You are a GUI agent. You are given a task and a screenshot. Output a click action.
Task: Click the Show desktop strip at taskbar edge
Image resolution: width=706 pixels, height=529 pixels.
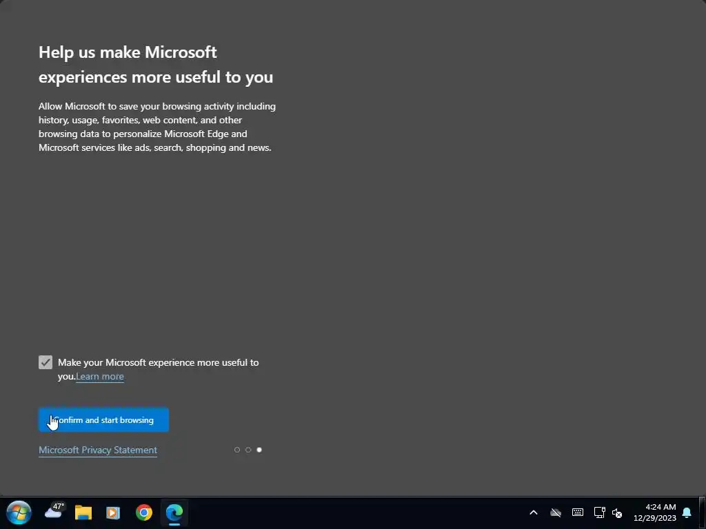point(703,512)
